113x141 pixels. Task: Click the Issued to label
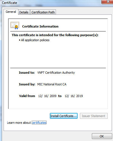(27, 73)
